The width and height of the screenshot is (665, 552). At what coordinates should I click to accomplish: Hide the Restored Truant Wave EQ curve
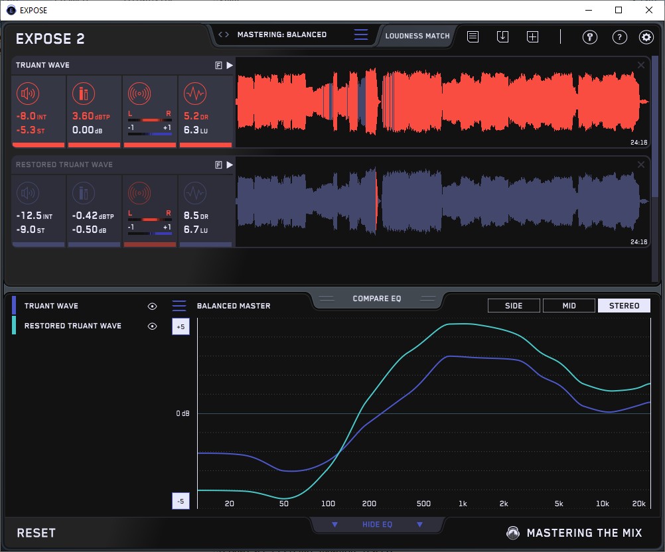(x=153, y=326)
